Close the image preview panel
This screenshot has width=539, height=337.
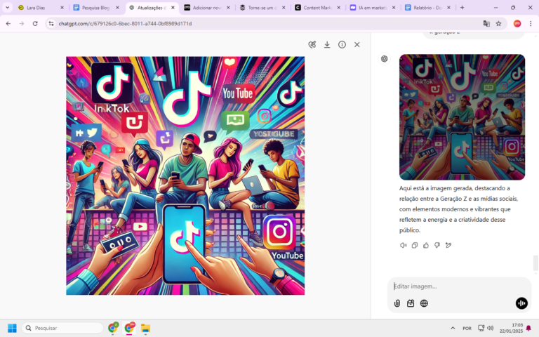pos(357,45)
